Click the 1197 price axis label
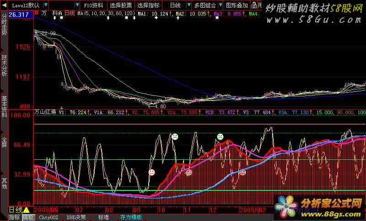 click(23, 77)
